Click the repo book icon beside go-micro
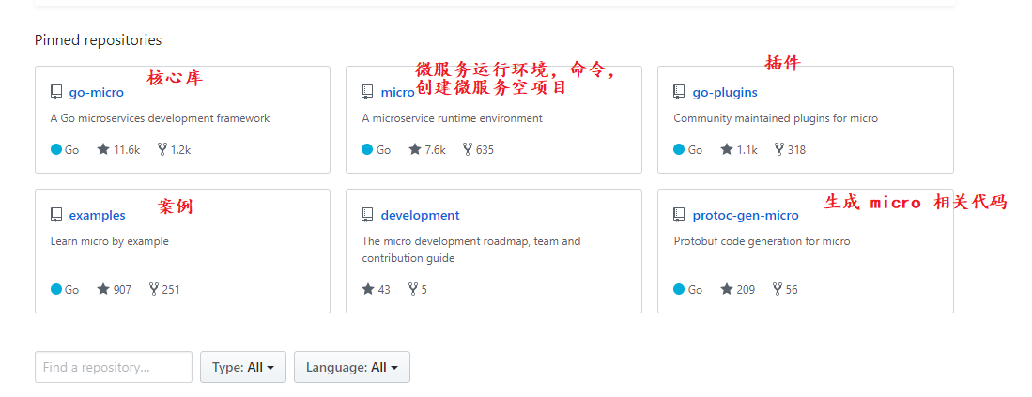Screen dimensions: 1032x397 [x=56, y=92]
